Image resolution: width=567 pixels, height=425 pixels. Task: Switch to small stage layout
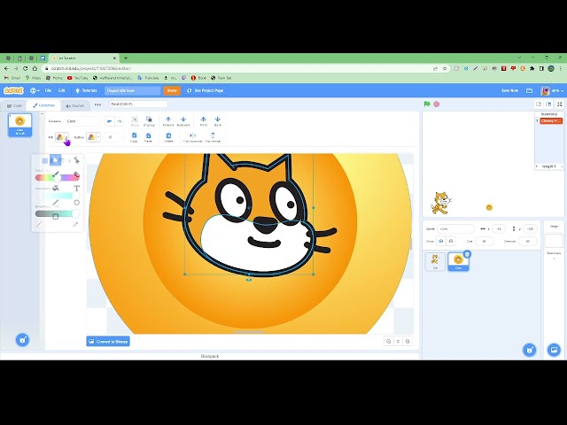tap(539, 104)
